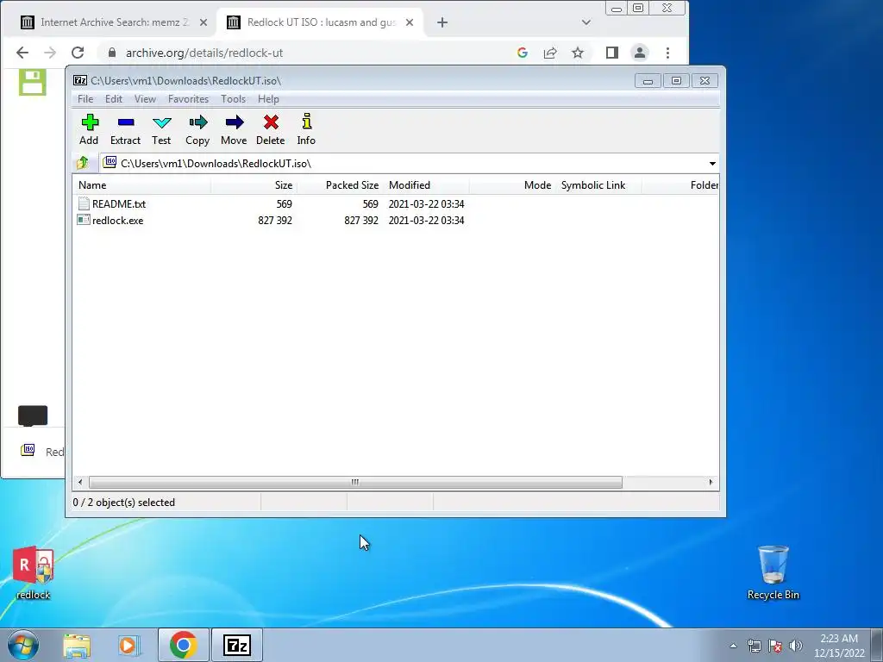Sort the file list by Name column

click(142, 185)
